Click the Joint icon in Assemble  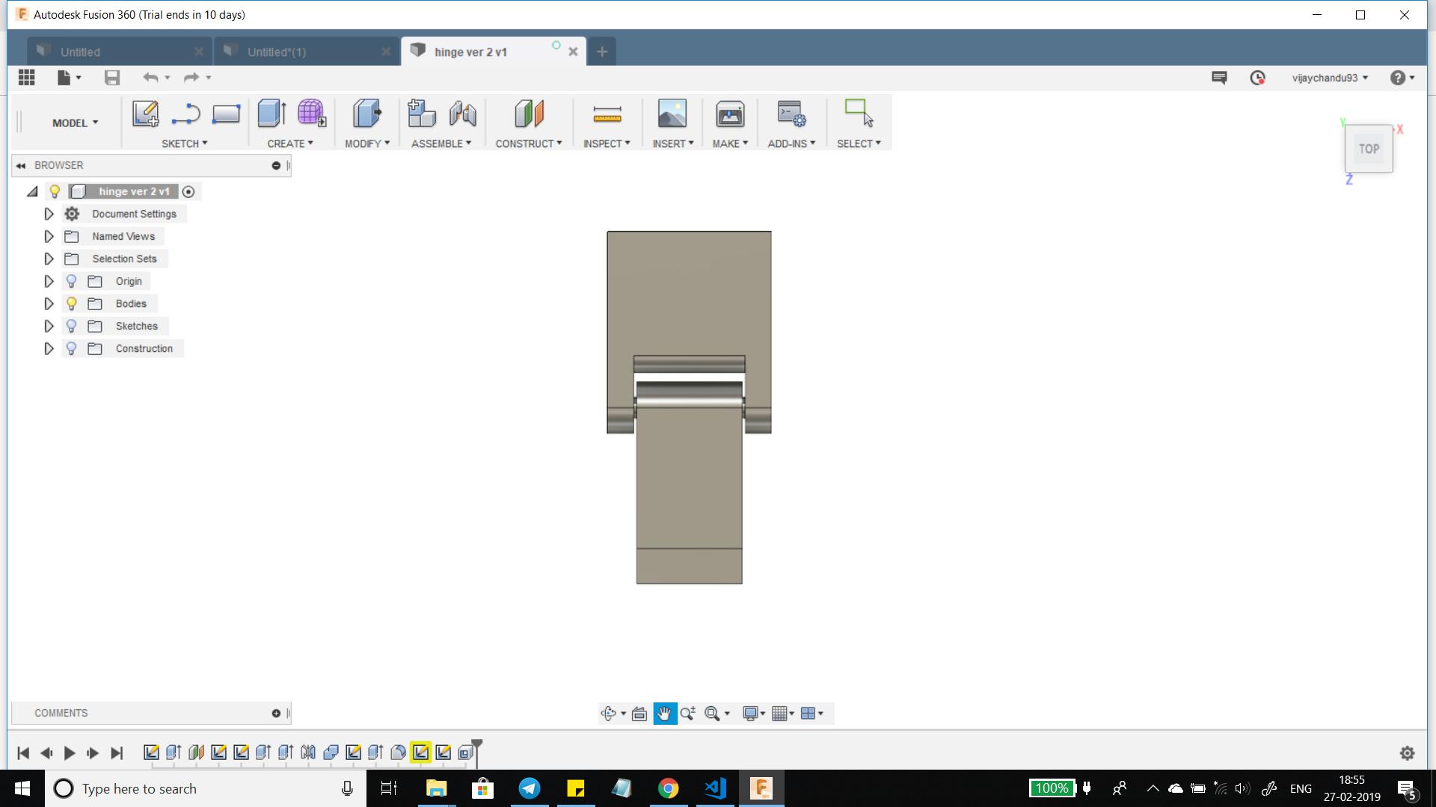coord(462,114)
